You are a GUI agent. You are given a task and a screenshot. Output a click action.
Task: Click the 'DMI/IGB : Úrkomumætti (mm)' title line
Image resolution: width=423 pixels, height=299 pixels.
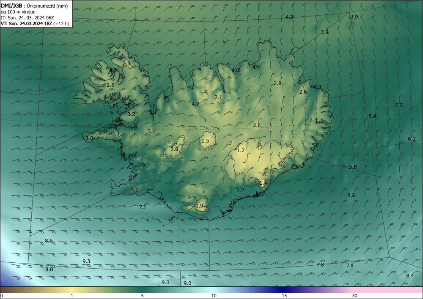(x=34, y=5)
